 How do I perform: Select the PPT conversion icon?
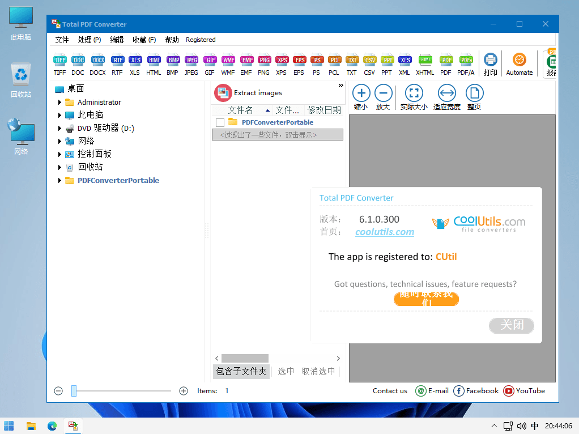pyautogui.click(x=387, y=65)
